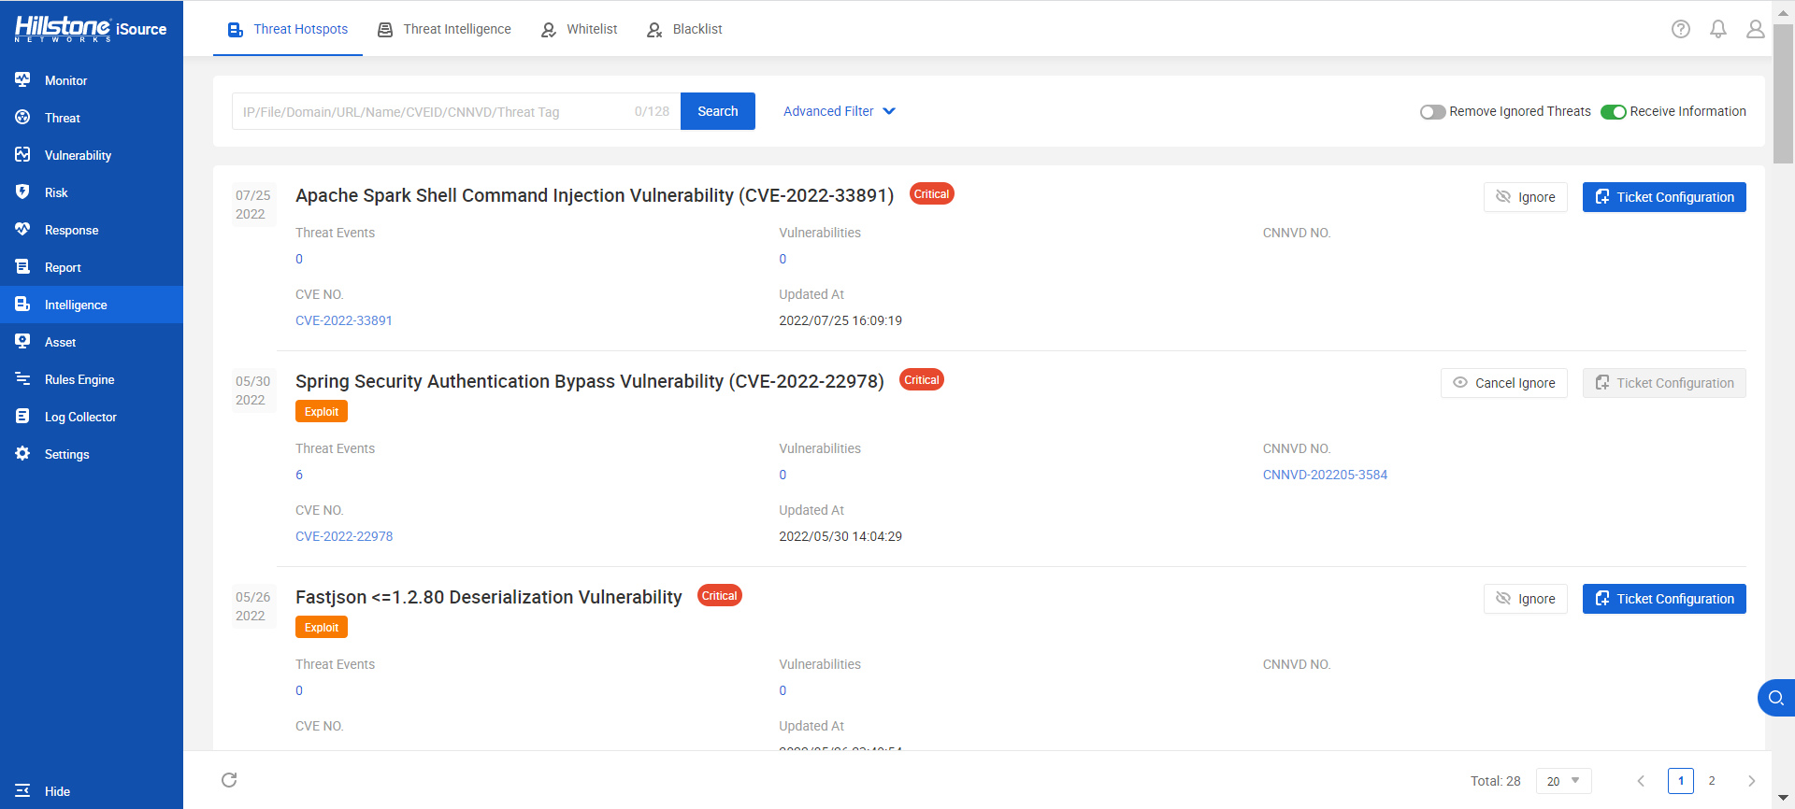The height and width of the screenshot is (809, 1795).
Task: Open the user account icon
Action: tap(1756, 29)
